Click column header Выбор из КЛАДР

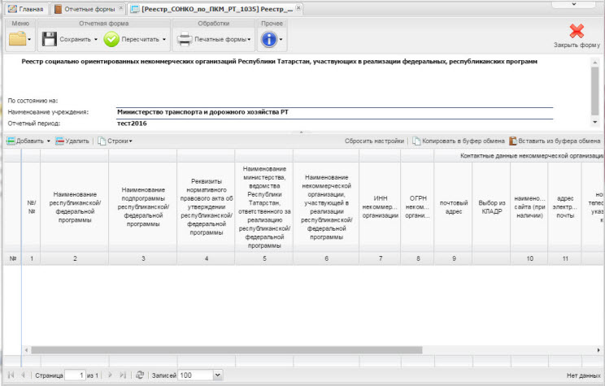coord(491,207)
